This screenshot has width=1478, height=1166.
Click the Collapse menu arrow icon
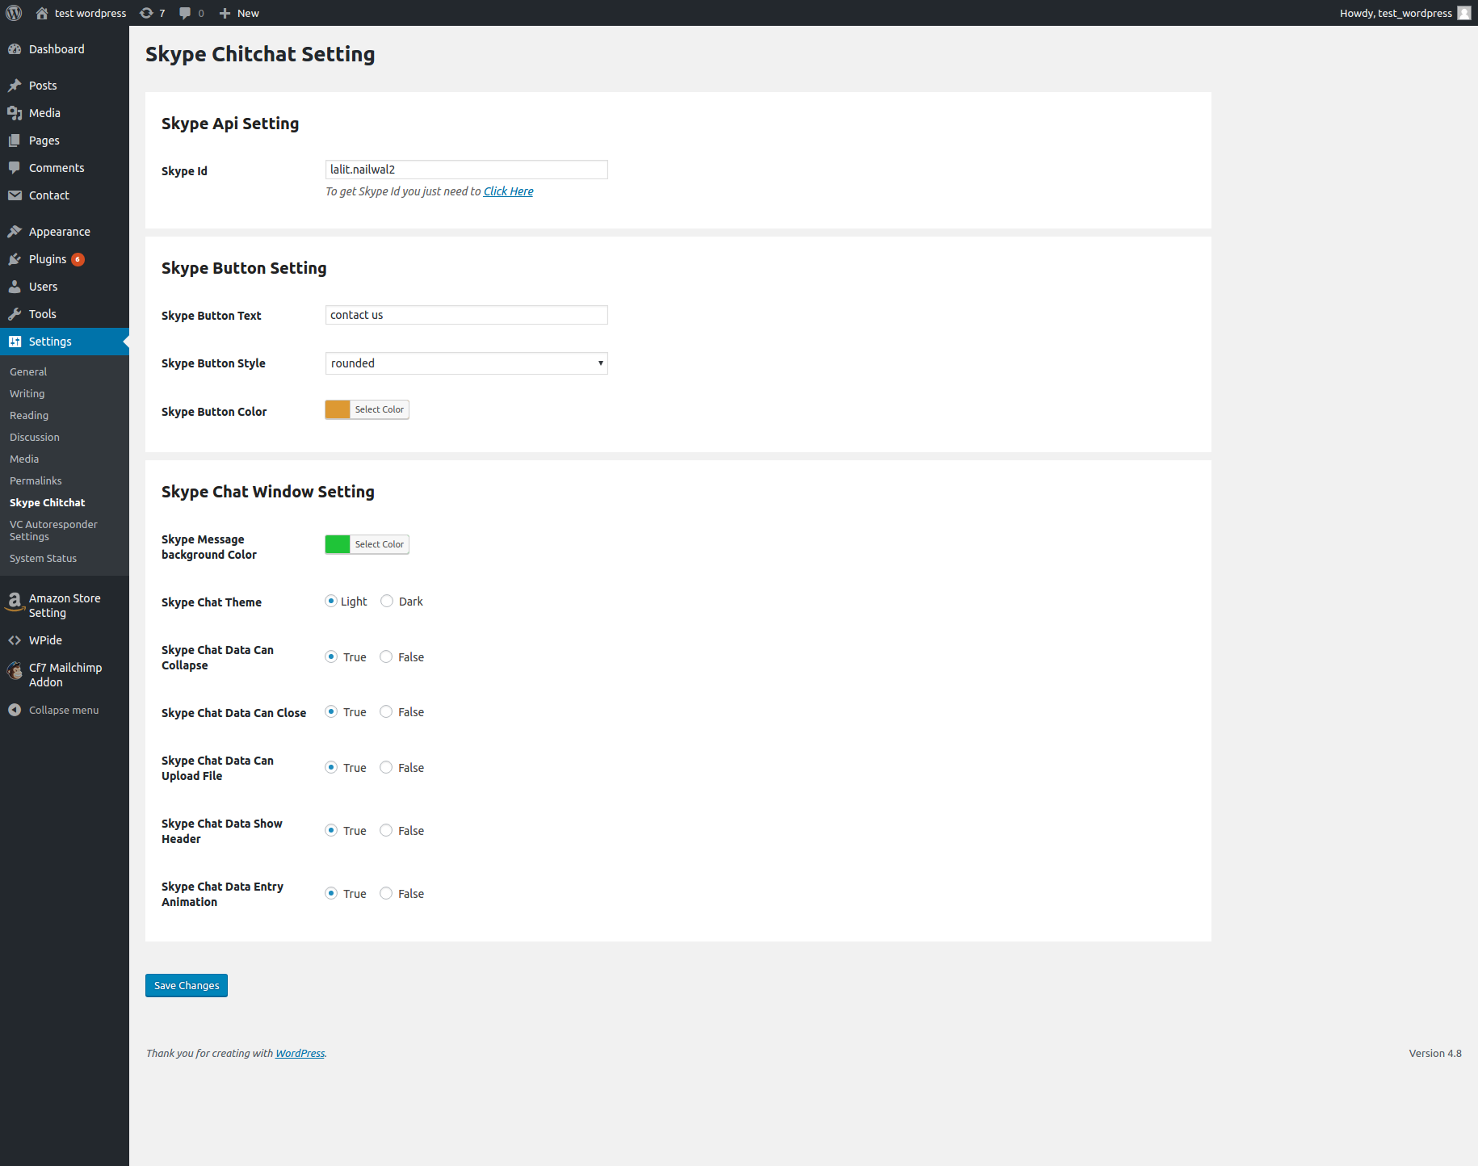point(15,710)
